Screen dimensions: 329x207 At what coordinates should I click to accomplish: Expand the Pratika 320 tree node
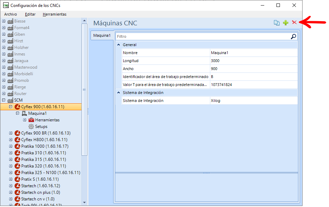click(x=10, y=166)
